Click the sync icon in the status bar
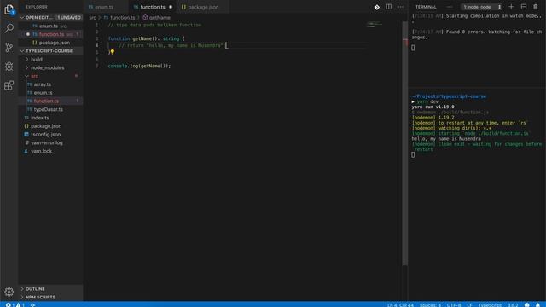The height and width of the screenshot is (307, 546). click(32, 305)
